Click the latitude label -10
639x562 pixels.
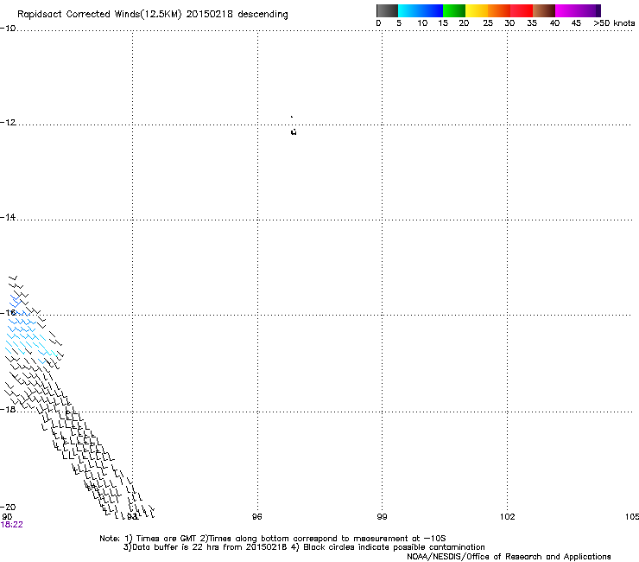tap(8, 28)
